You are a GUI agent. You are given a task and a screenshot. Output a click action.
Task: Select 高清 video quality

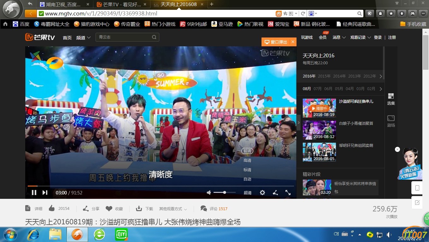247,160
